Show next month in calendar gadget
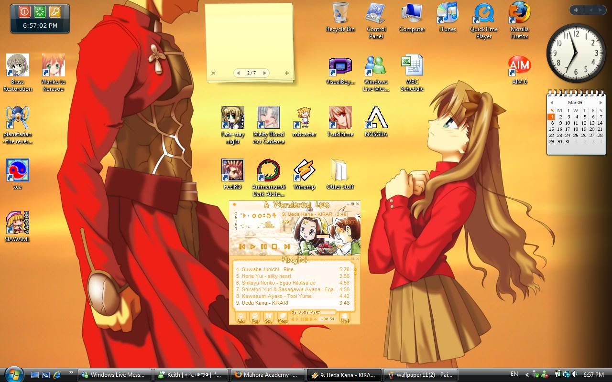The image size is (612, 382). click(x=601, y=103)
